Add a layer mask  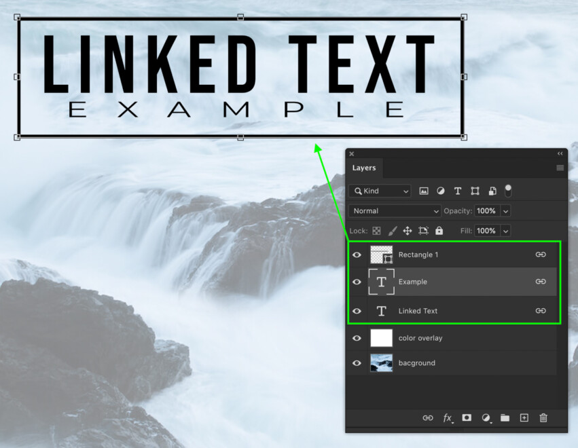pos(466,418)
